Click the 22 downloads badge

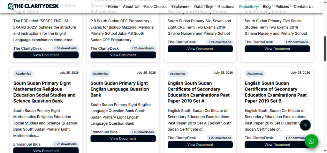297,42
